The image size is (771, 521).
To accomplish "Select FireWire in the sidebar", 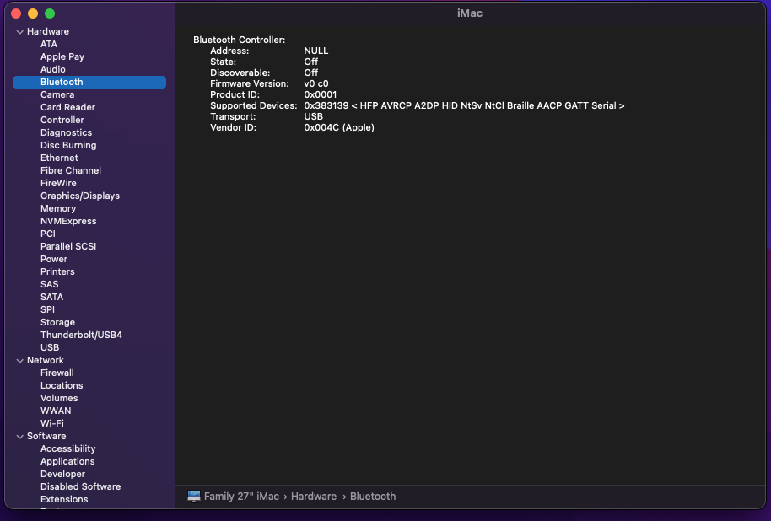I will pos(58,183).
